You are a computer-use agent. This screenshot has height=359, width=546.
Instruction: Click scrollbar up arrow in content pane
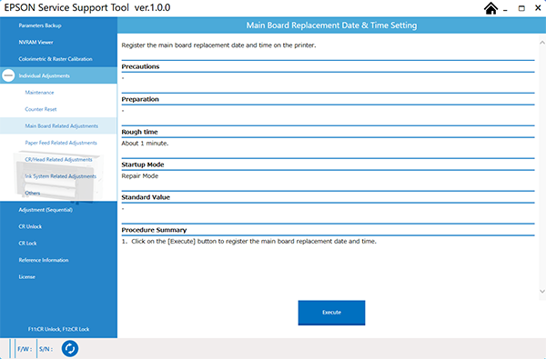tap(542, 43)
